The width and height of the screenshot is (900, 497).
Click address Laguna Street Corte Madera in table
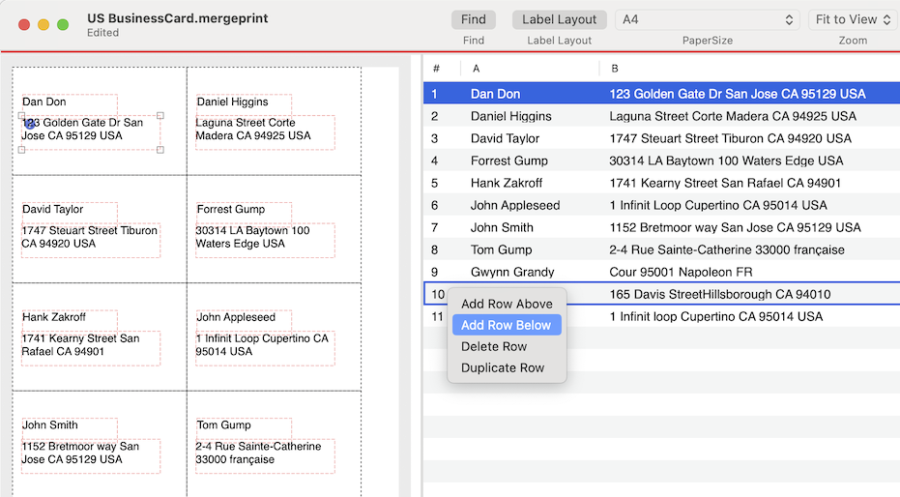[733, 116]
